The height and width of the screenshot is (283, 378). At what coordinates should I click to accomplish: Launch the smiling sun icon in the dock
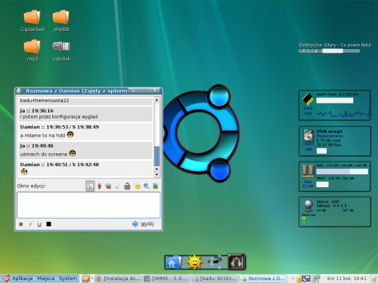[194, 262]
